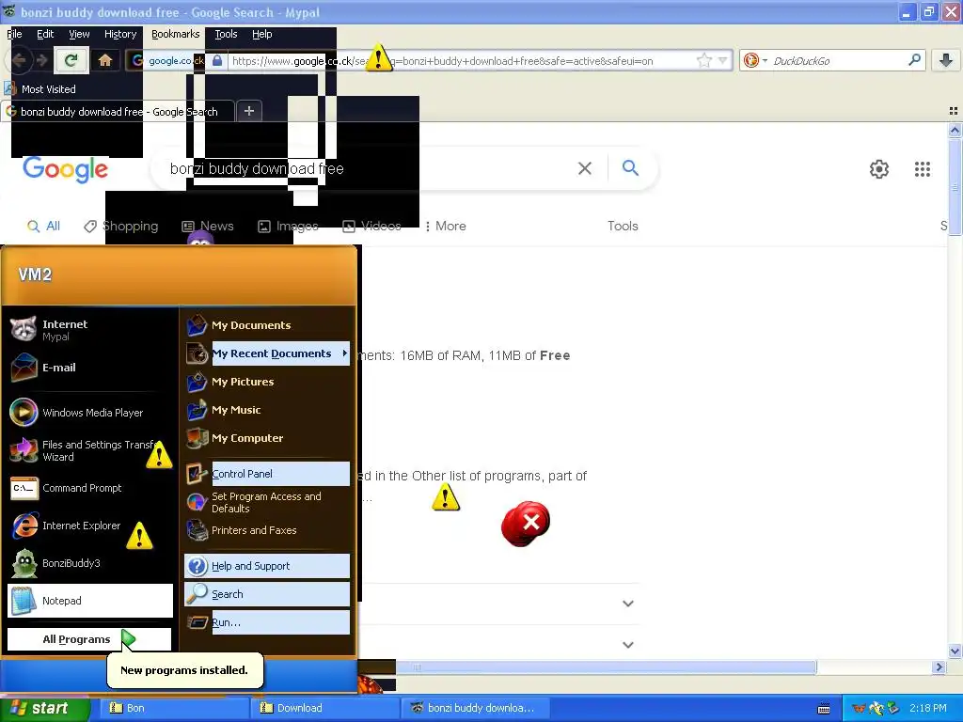Open the Tools menu
This screenshot has width=963, height=722.
tap(226, 34)
